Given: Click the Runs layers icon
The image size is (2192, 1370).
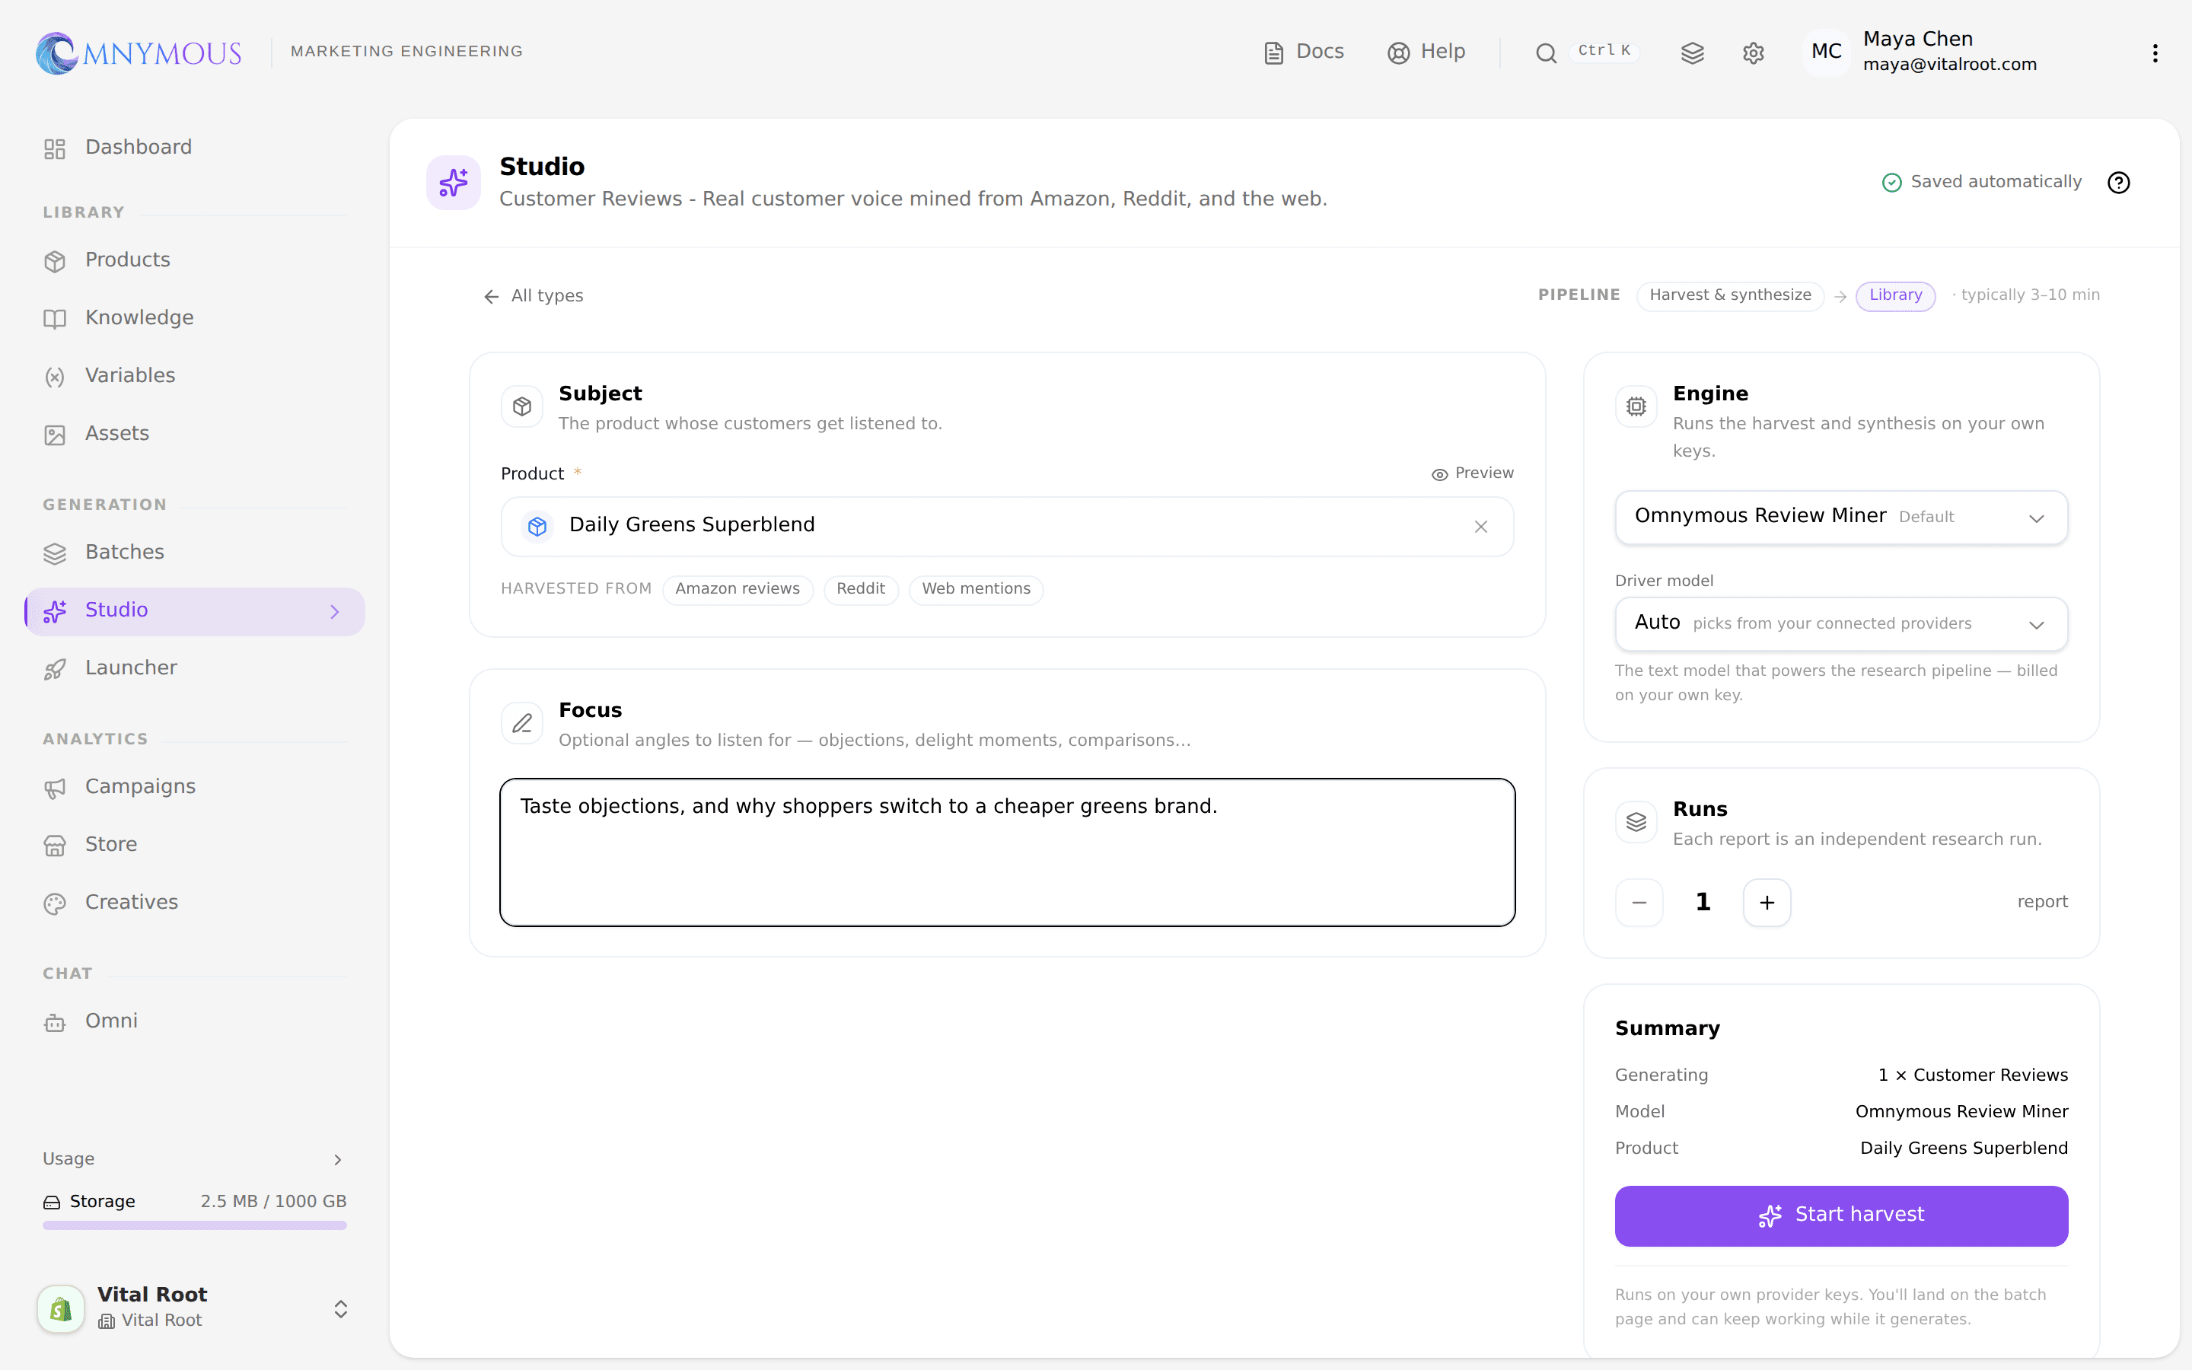Looking at the screenshot, I should click(1636, 822).
